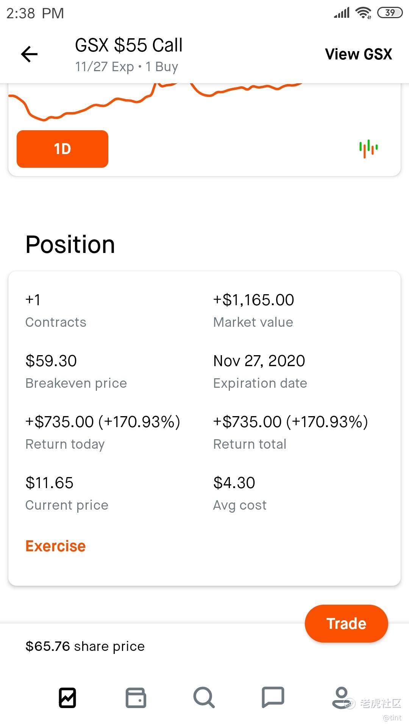This screenshot has height=727, width=409.
Task: Tap the Exercise option link
Action: pyautogui.click(x=56, y=546)
